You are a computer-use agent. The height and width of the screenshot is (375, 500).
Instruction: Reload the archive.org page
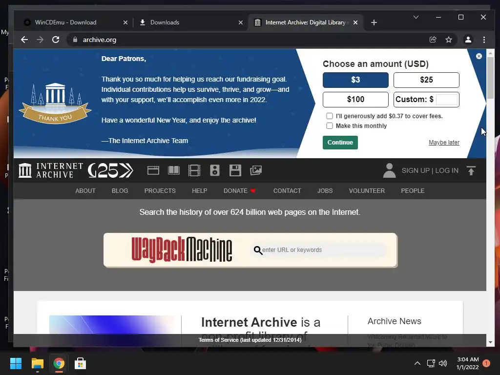[x=56, y=40]
